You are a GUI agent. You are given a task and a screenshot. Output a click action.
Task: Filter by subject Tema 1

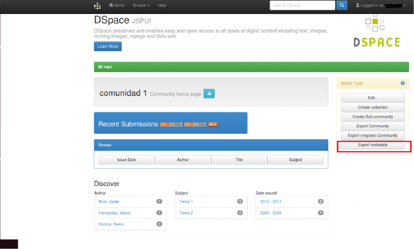pos(186,202)
